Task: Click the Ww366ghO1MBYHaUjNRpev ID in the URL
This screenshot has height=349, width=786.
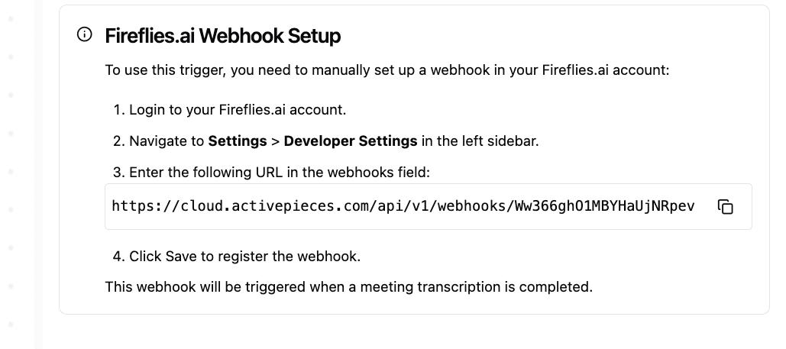Action: [x=604, y=206]
